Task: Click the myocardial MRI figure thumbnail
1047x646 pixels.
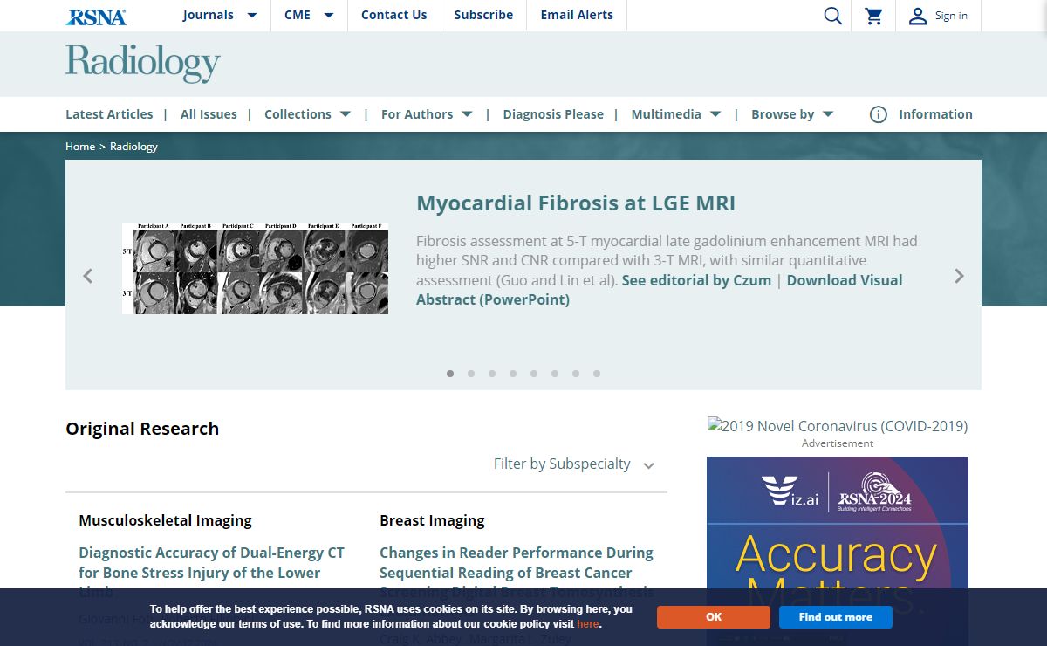Action: 255,269
